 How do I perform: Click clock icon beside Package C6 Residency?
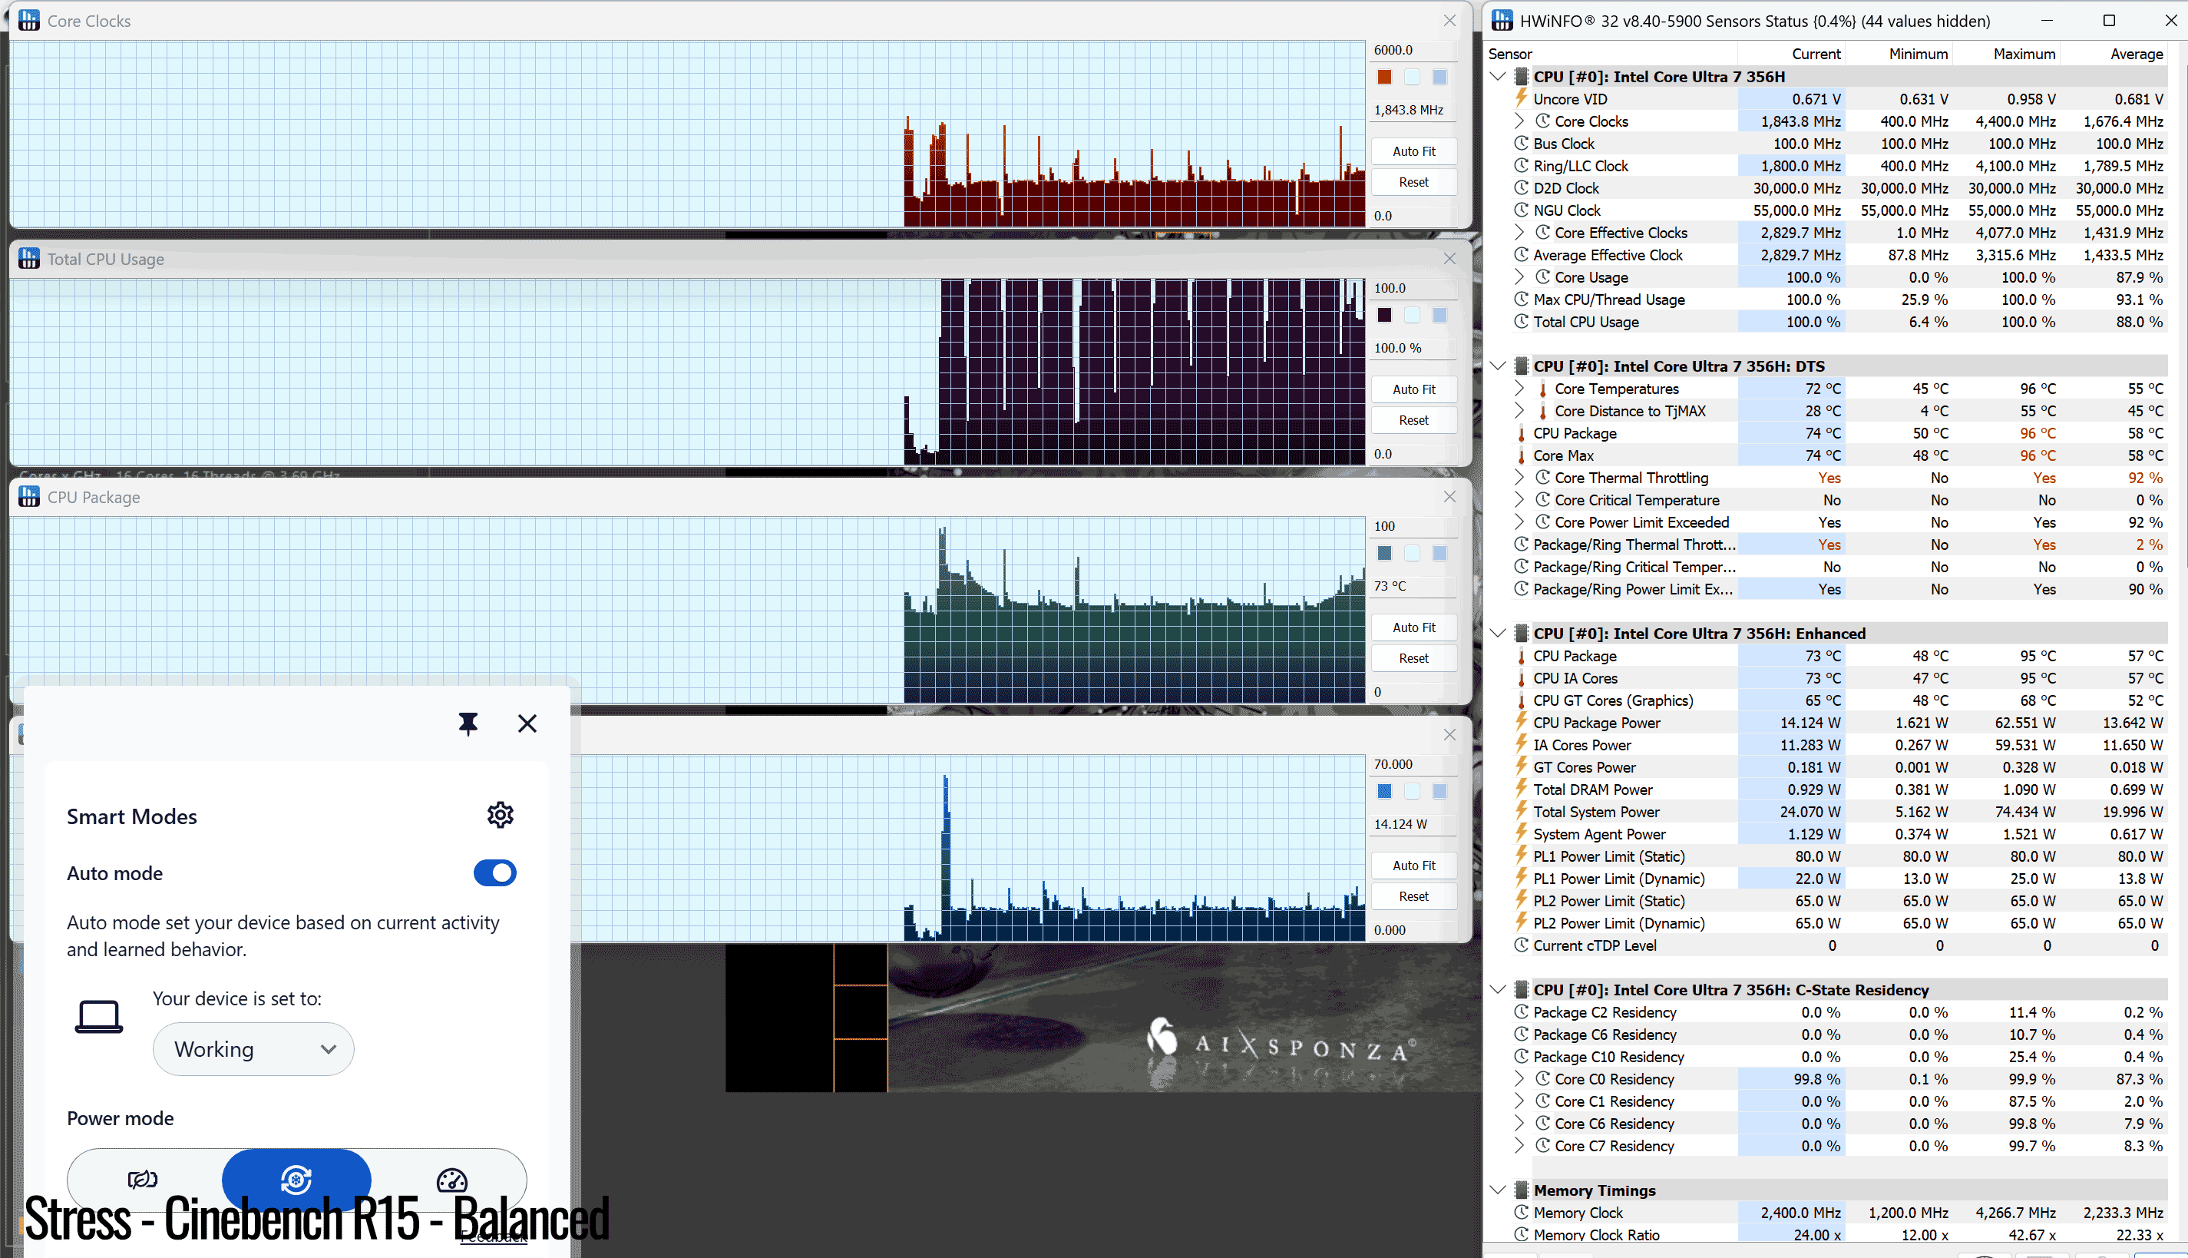[x=1522, y=1035]
